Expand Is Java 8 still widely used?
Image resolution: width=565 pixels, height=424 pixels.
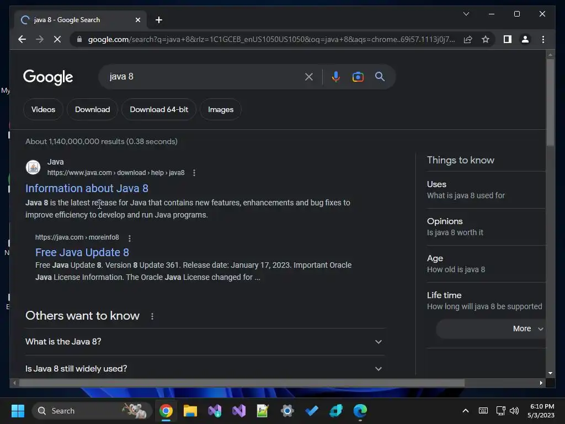pos(205,368)
